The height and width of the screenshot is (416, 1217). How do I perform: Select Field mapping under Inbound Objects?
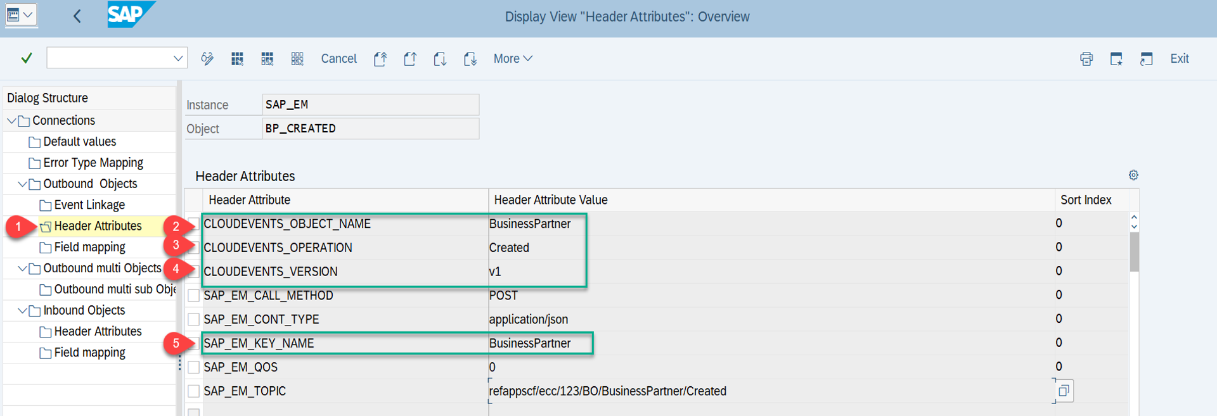89,353
